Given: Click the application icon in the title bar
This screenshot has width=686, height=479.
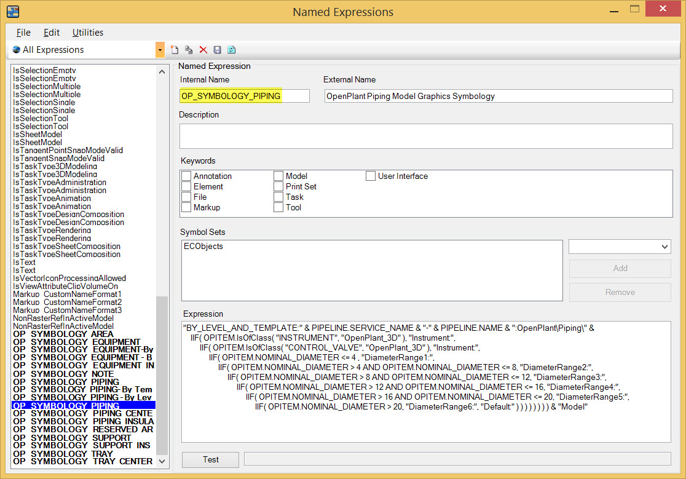Looking at the screenshot, I should tap(13, 11).
